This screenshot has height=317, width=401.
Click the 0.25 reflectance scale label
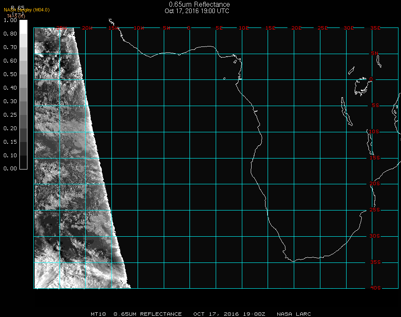(x=10, y=115)
